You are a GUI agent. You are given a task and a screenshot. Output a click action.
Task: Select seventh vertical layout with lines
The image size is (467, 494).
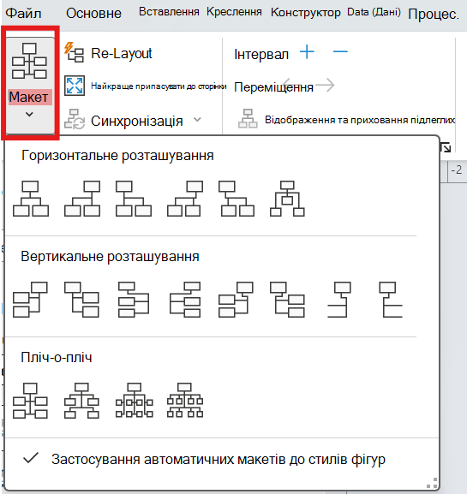coord(339,300)
